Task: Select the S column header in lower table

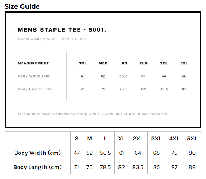Action: 76,139
